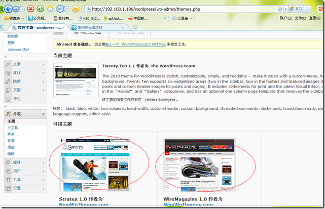Go to the browser Home page icon
This screenshot has height=209, width=325.
[50, 9]
